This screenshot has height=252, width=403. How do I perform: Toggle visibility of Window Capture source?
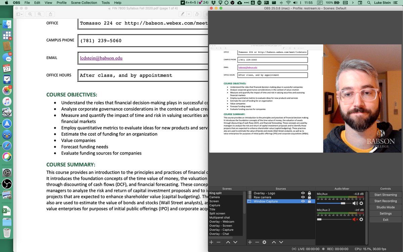coord(303,201)
